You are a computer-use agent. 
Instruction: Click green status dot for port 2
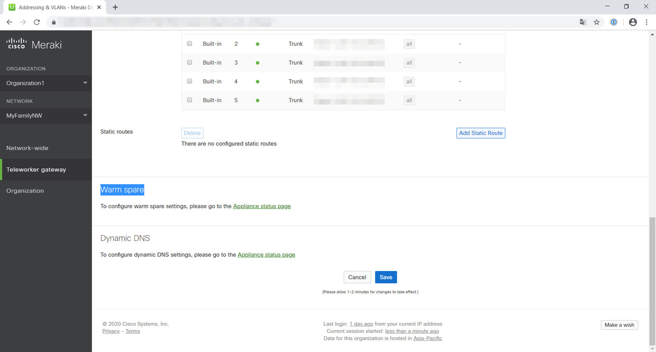click(257, 44)
